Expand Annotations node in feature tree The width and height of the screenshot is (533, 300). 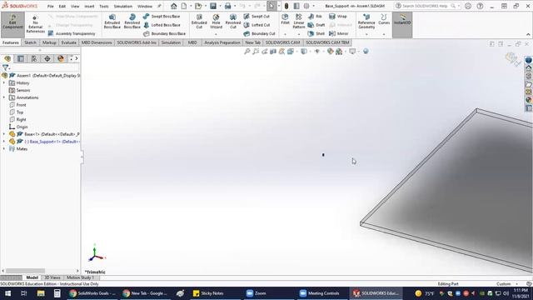coord(4,97)
